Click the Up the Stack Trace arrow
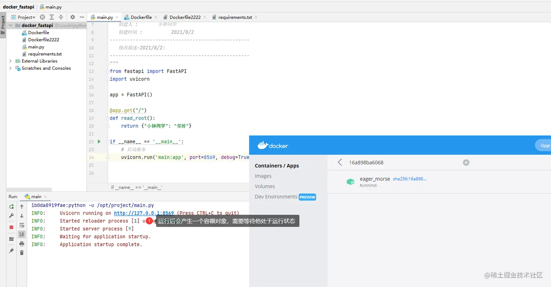The image size is (551, 287). pos(22,207)
